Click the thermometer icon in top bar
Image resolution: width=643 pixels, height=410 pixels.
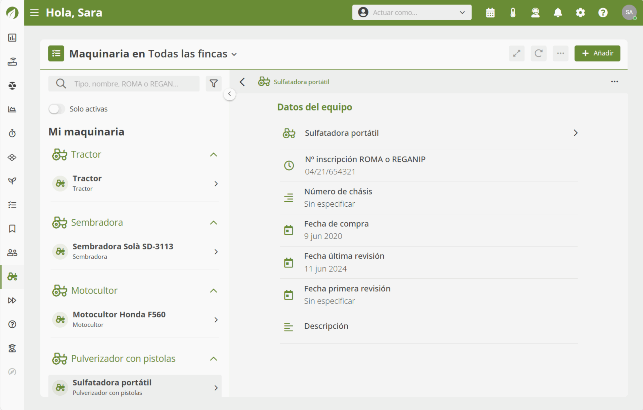pos(513,13)
